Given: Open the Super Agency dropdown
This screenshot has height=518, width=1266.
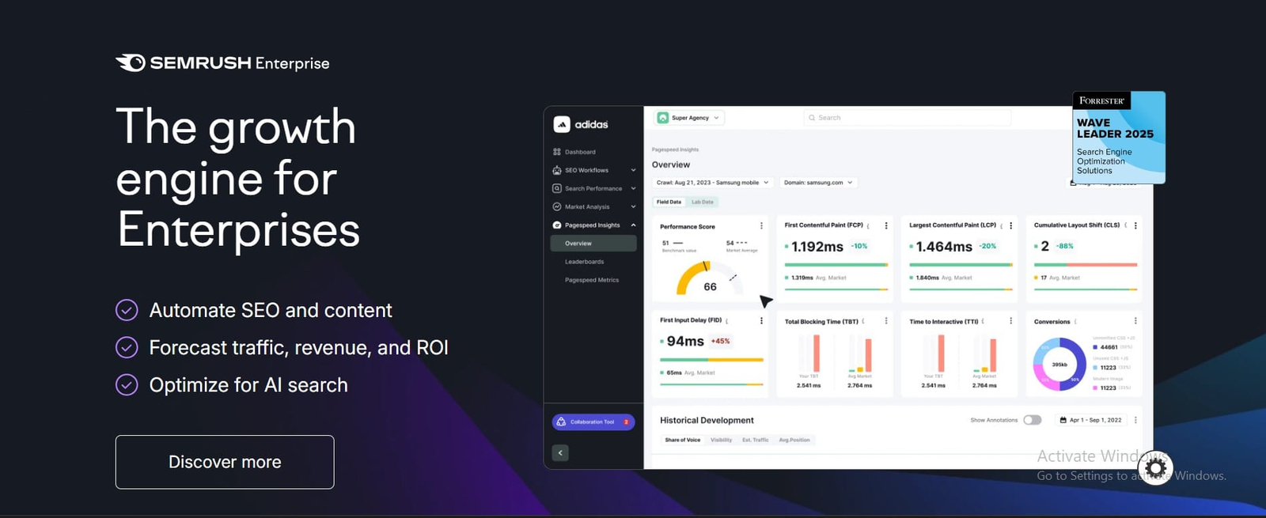Looking at the screenshot, I should tap(690, 118).
